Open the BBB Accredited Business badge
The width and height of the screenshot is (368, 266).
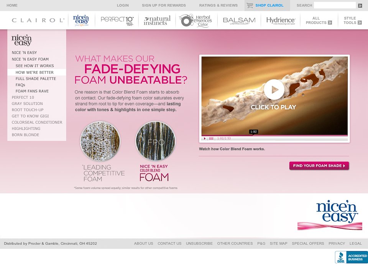click(352, 257)
